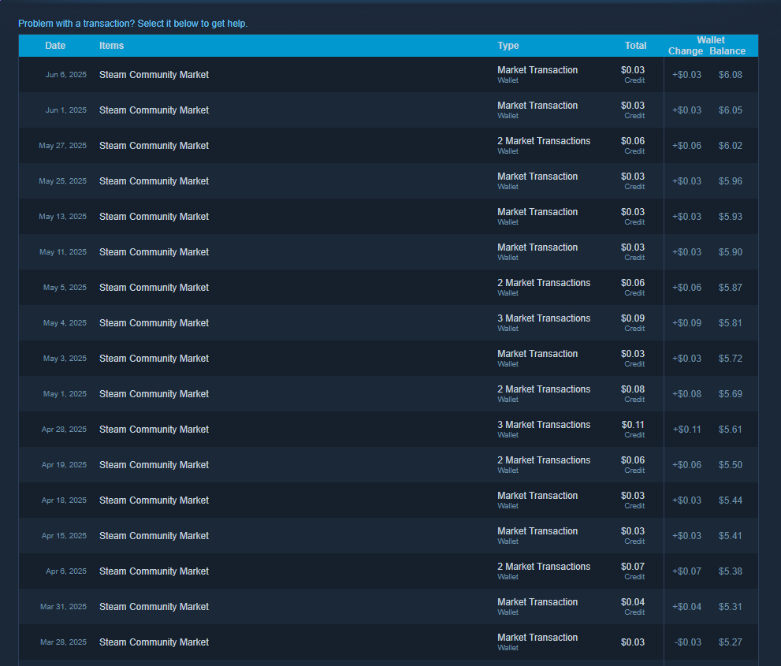Click the $5.69 wallet balance
The height and width of the screenshot is (666, 781).
731,393
